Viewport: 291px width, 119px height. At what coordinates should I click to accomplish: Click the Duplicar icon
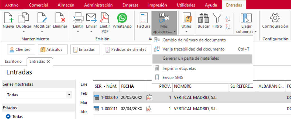[23, 18]
